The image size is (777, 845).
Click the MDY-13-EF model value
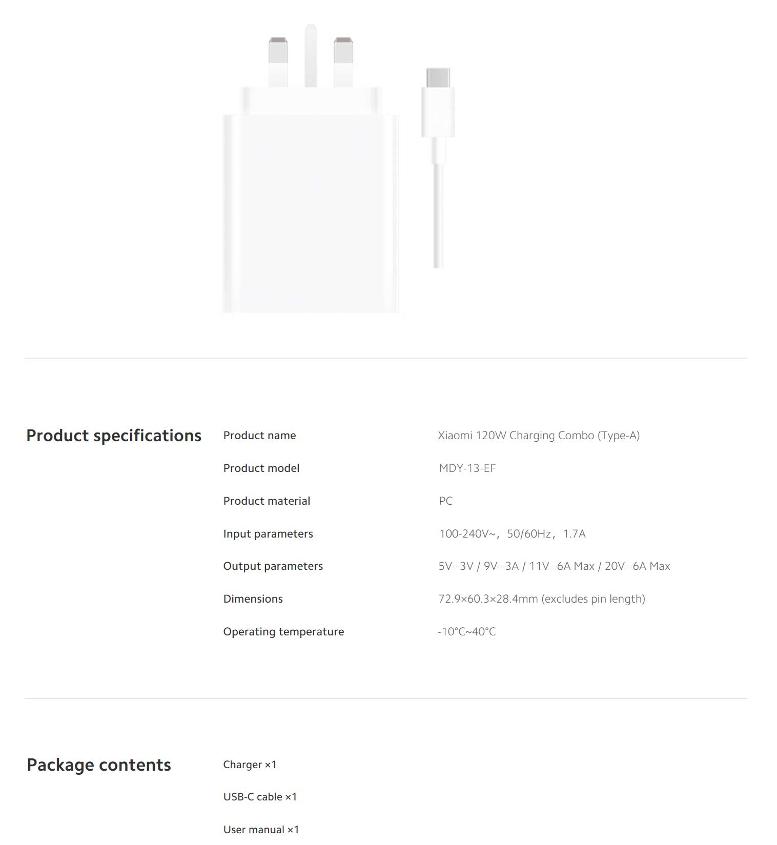tap(467, 468)
